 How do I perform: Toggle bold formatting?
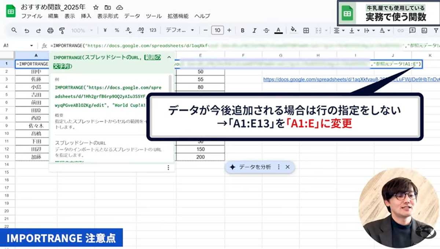click(x=242, y=30)
